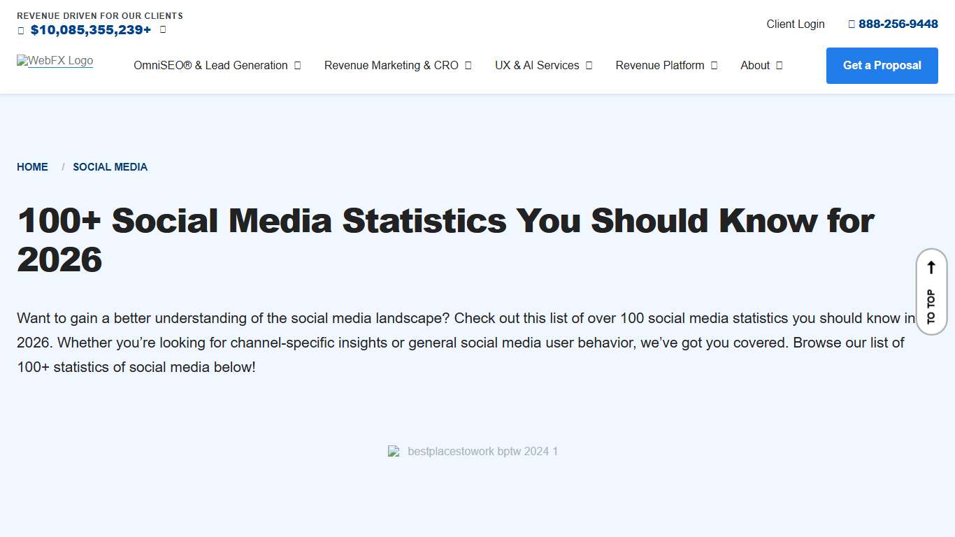Image resolution: width=955 pixels, height=537 pixels.
Task: Expand the About dropdown chevron
Action: [x=780, y=65]
